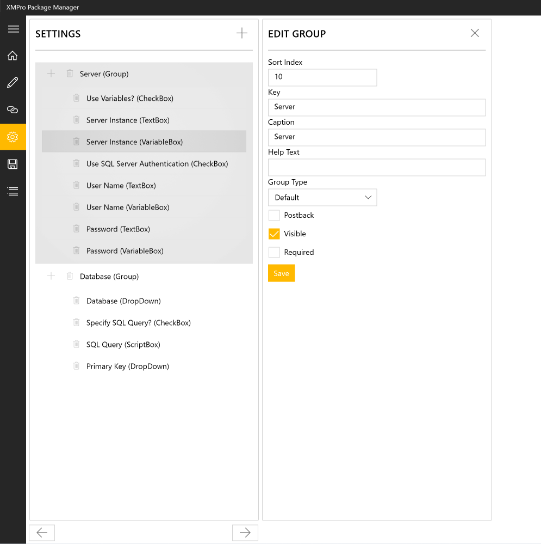Select the Home icon in the left sidebar

[13, 55]
